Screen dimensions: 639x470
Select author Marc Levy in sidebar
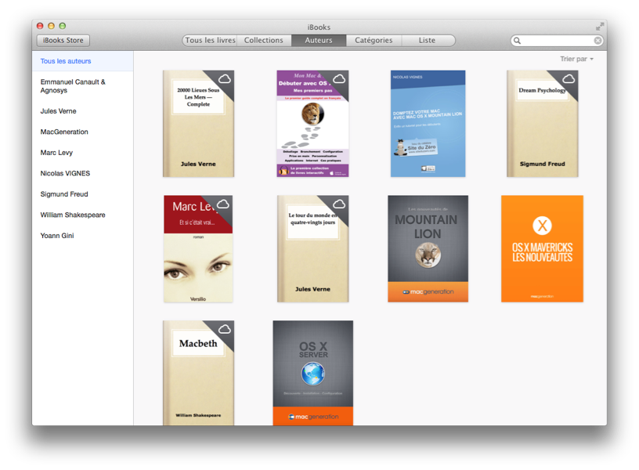point(83,153)
